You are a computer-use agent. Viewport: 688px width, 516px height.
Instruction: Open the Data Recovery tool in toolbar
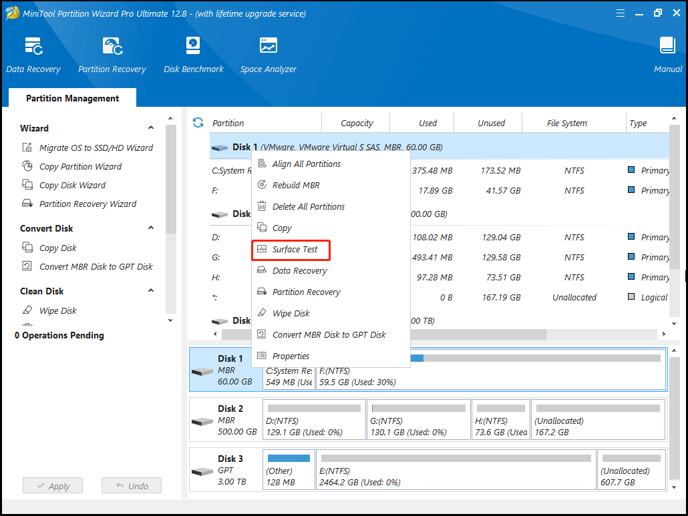coord(33,55)
